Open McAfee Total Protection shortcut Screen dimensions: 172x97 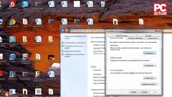point(26,59)
